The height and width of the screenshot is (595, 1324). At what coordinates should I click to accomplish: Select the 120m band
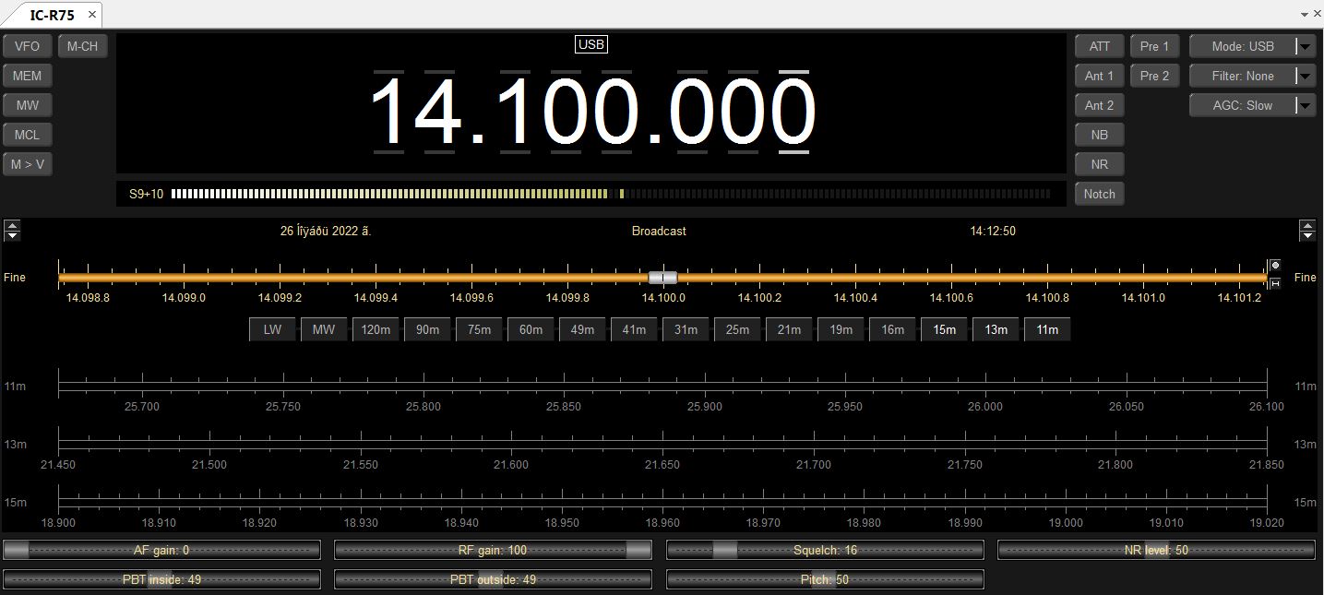tap(376, 329)
